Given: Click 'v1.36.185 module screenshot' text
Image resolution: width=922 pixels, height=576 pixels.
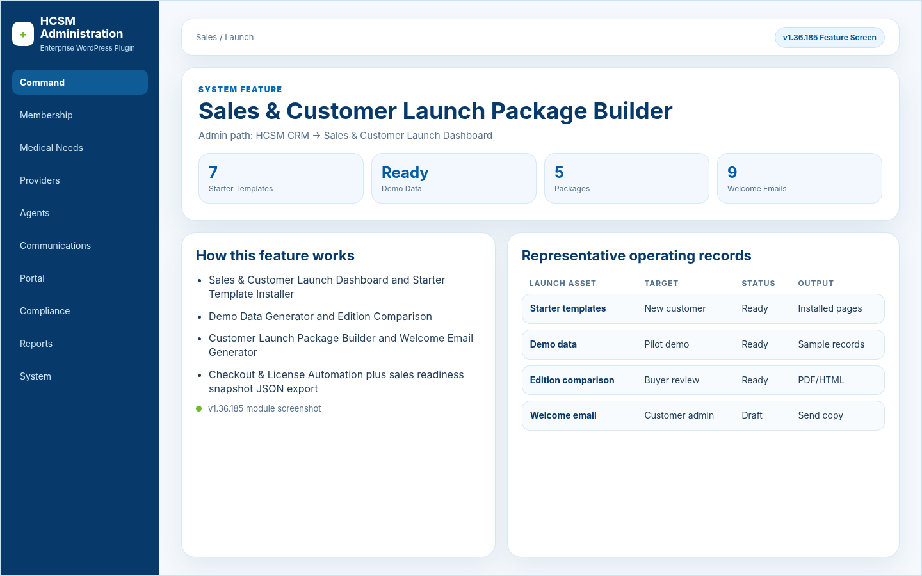Looking at the screenshot, I should click(264, 408).
